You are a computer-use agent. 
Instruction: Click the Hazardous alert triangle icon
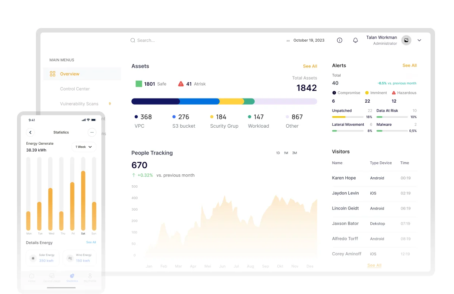coord(394,93)
